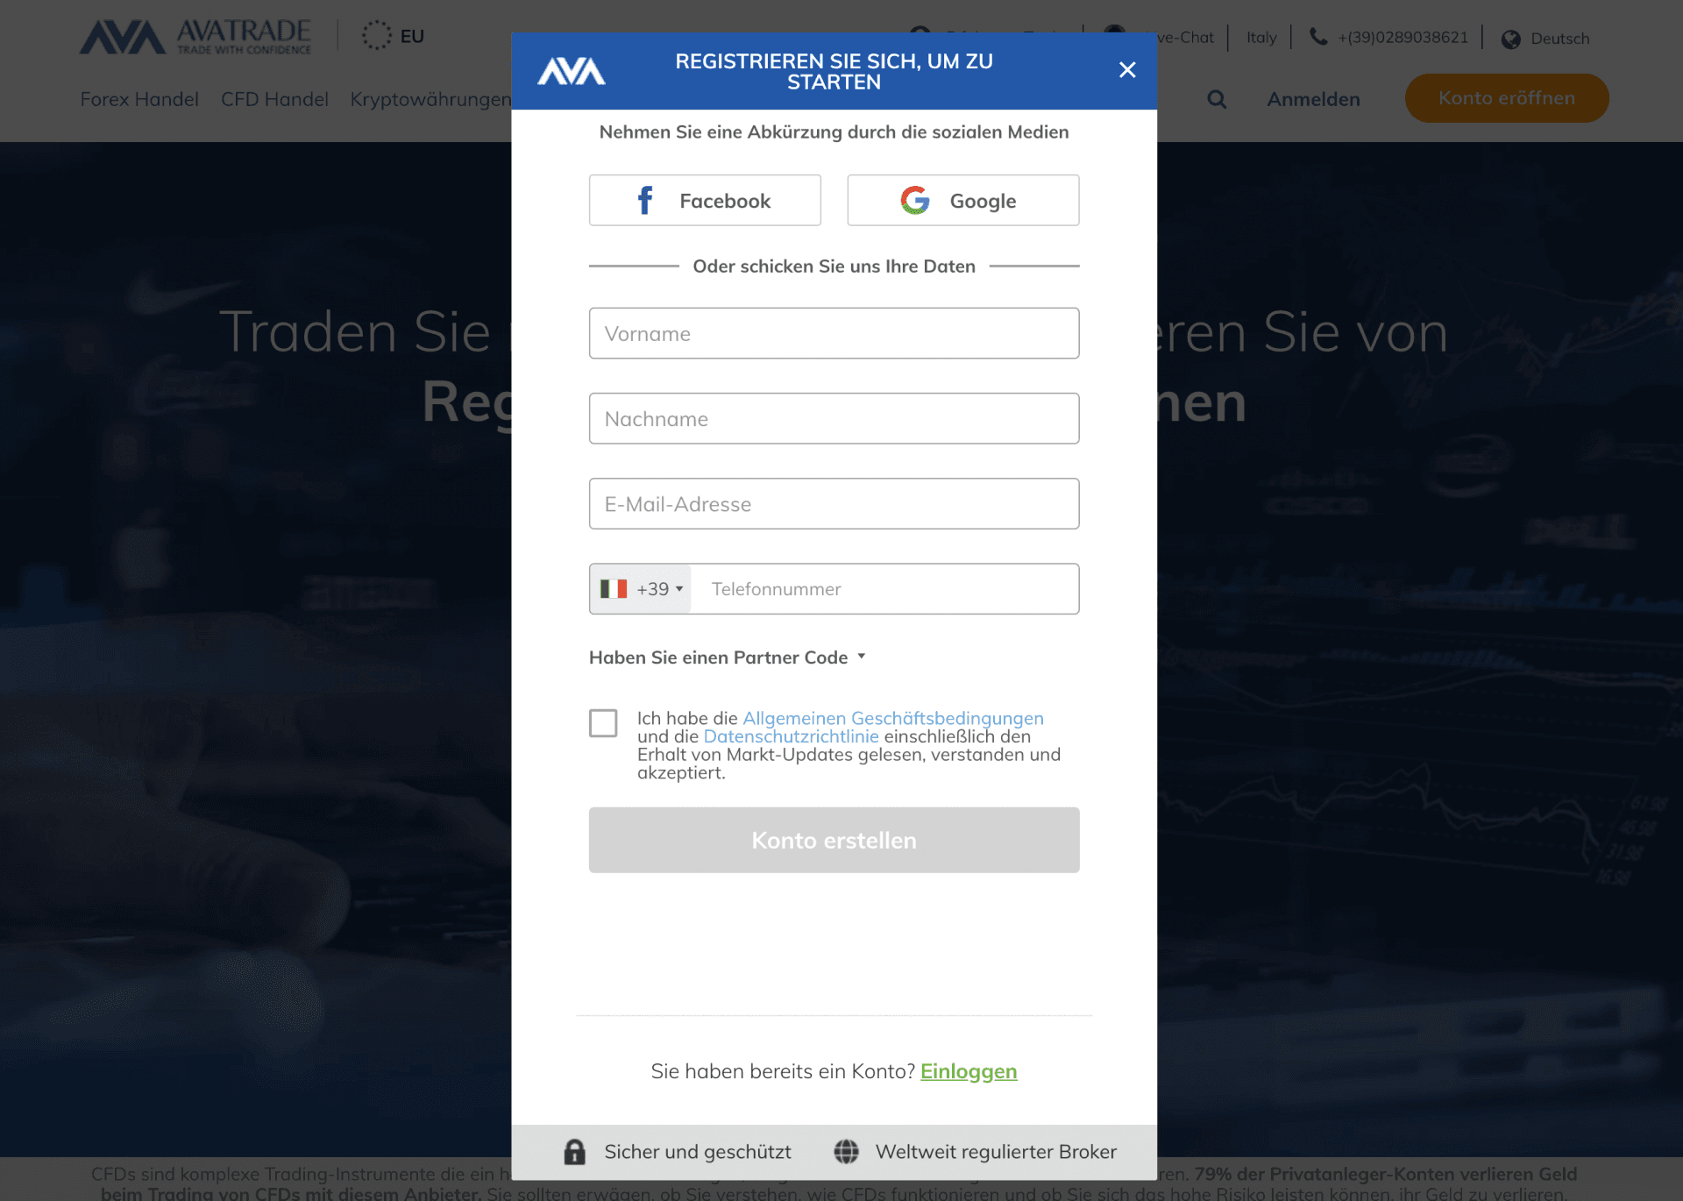Follow the Einloggen link
The width and height of the screenshot is (1683, 1201).
tap(969, 1071)
